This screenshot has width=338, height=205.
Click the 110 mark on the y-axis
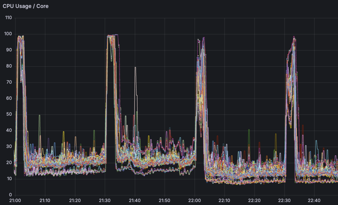tap(9, 17)
